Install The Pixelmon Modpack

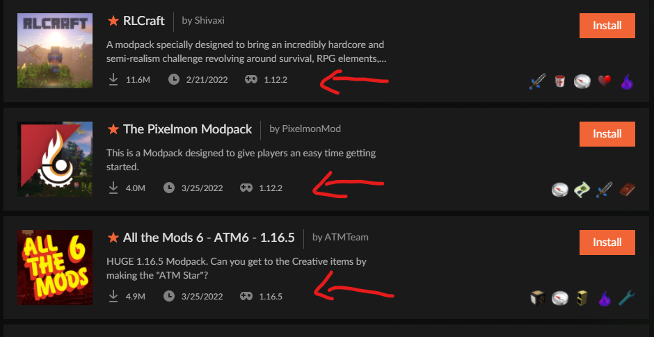[x=607, y=133]
